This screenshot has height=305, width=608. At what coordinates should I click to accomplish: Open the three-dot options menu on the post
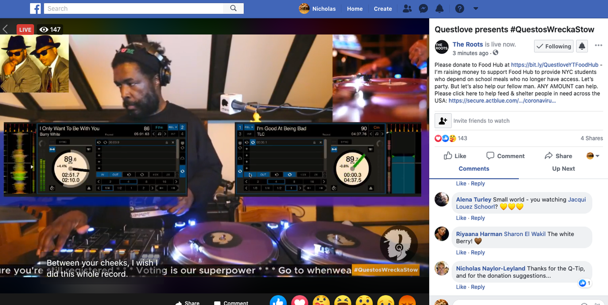[598, 46]
